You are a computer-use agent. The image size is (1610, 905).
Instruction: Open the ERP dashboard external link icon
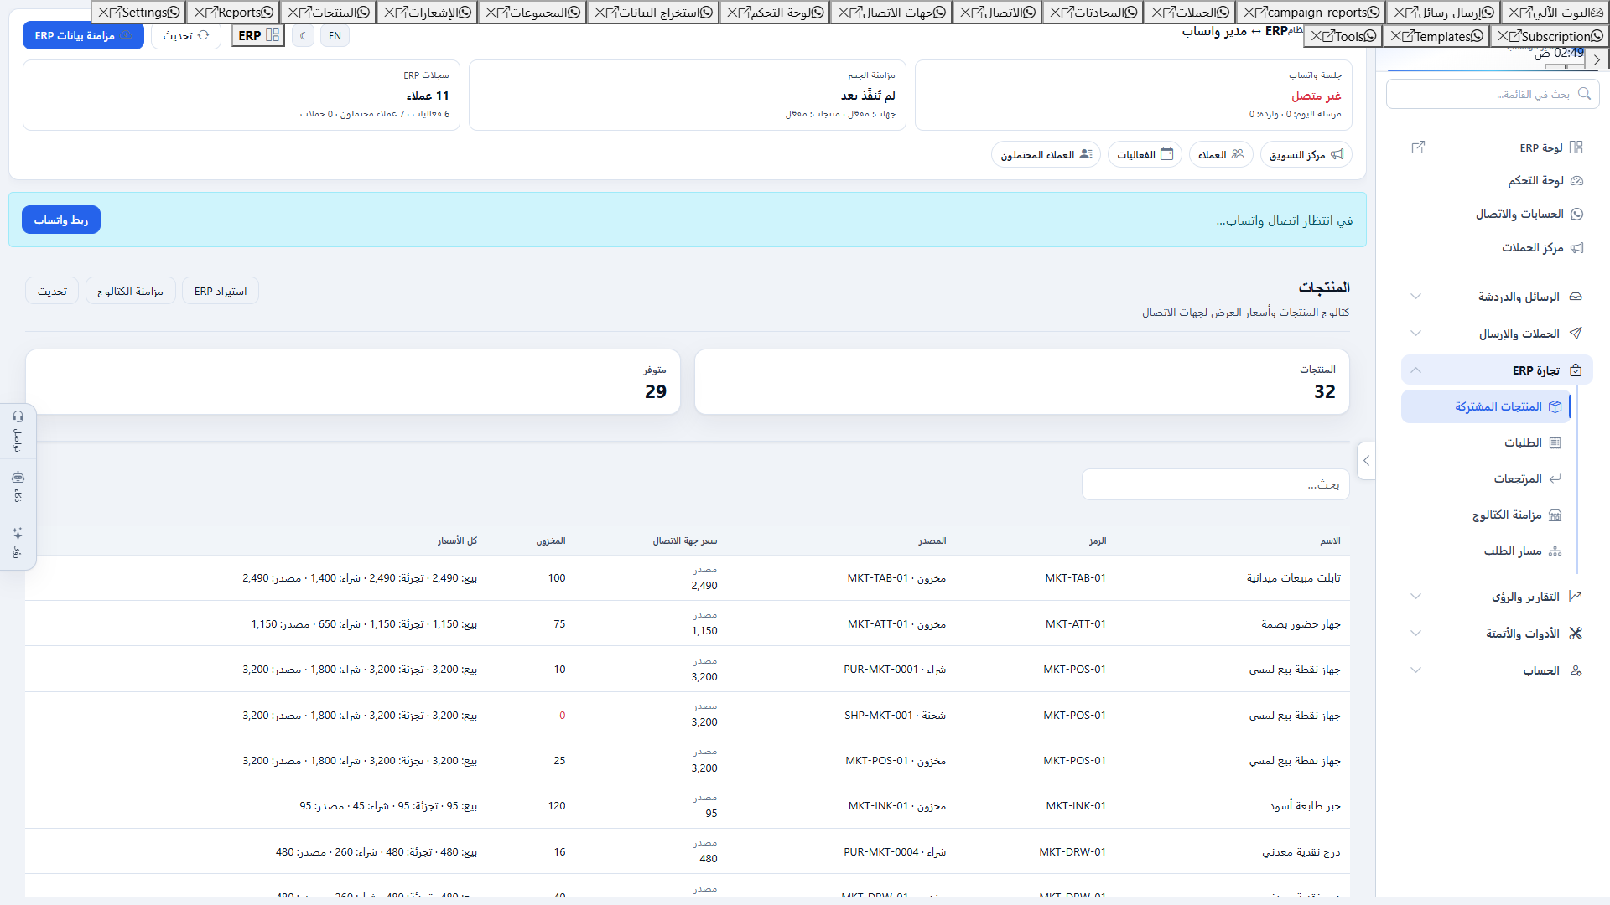click(1418, 147)
